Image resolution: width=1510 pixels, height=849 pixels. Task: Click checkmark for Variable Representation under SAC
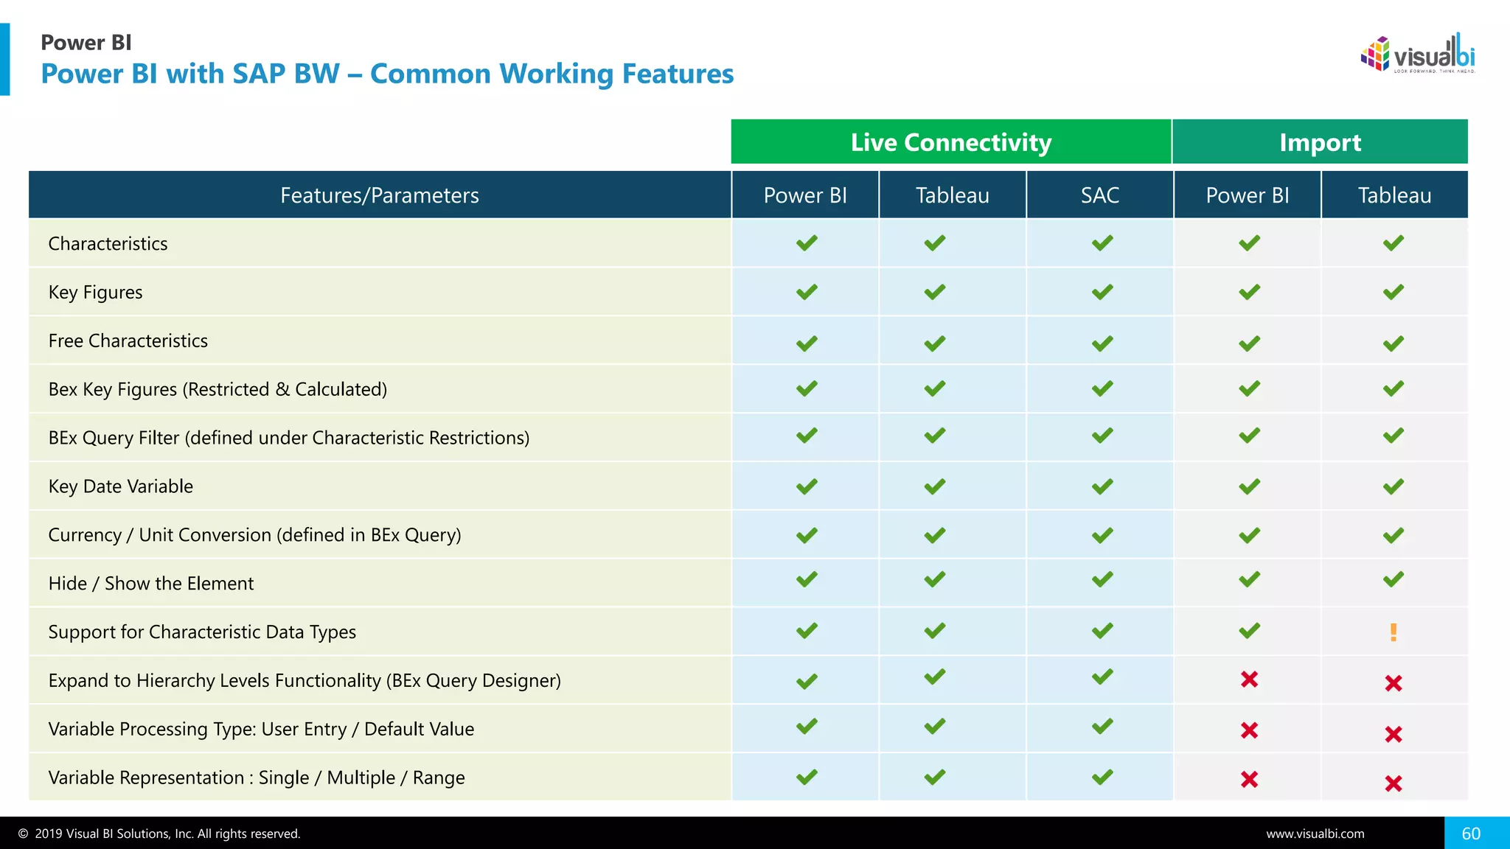[x=1102, y=777]
